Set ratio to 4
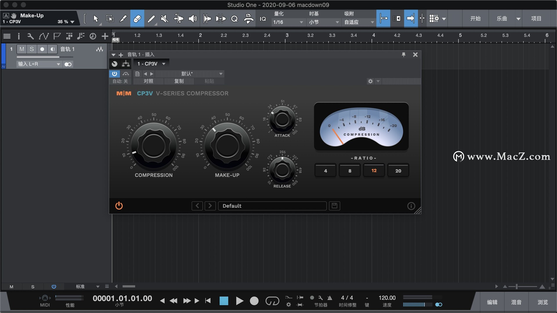This screenshot has width=557, height=313. 325,171
